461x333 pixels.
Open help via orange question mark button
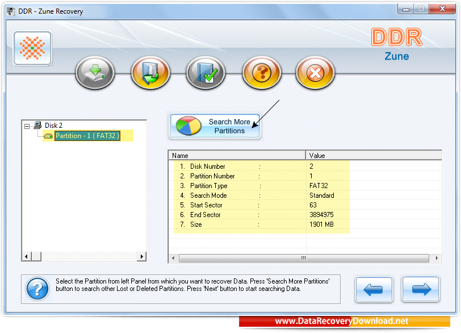pos(262,73)
